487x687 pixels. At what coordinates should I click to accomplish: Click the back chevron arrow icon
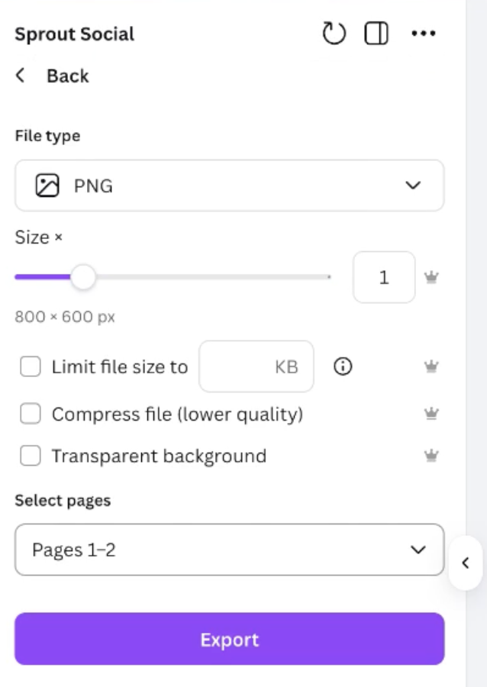21,76
